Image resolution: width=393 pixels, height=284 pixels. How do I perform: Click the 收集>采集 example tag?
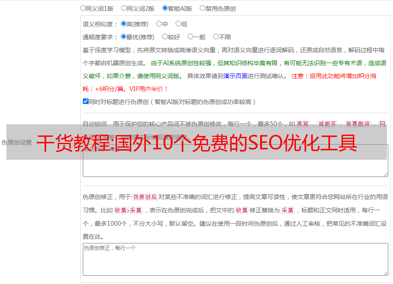coord(128,210)
